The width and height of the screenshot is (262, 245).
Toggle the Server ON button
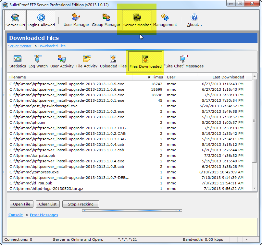click(x=15, y=20)
